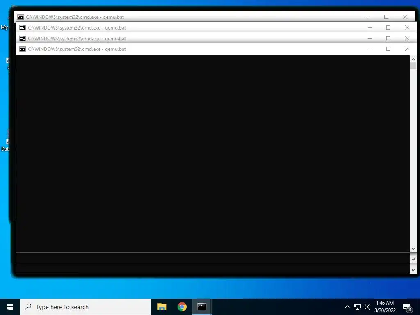Screen dimensions: 420x315
Task: Open Google Chrome from the taskbar
Action: click(x=182, y=307)
